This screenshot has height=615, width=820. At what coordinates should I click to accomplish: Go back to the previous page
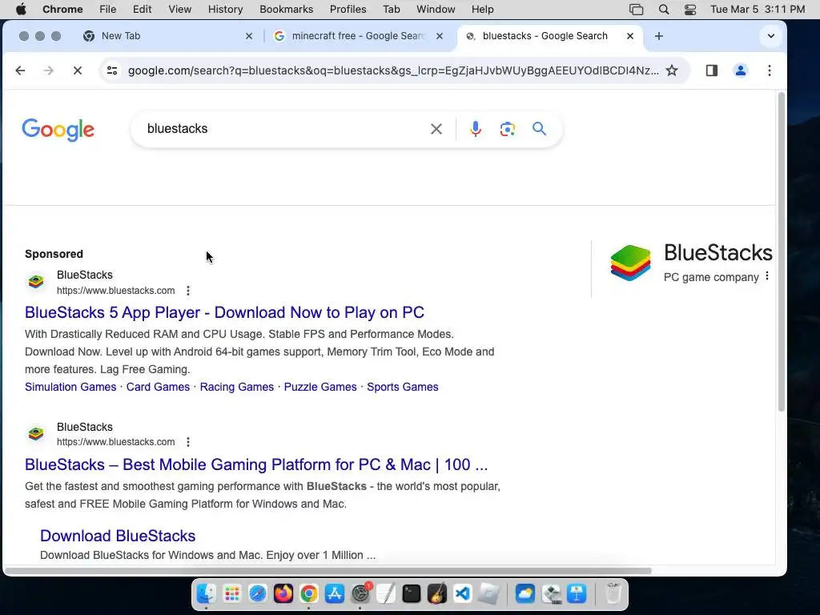pyautogui.click(x=20, y=70)
